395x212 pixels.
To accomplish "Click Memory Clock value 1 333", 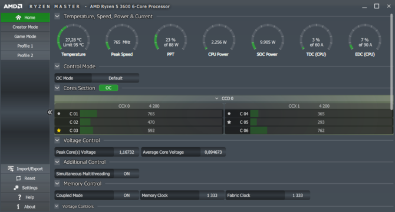I will [x=212, y=196].
